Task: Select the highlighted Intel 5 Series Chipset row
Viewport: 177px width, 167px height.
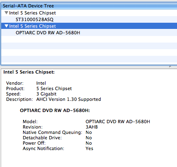Action: coord(89,26)
